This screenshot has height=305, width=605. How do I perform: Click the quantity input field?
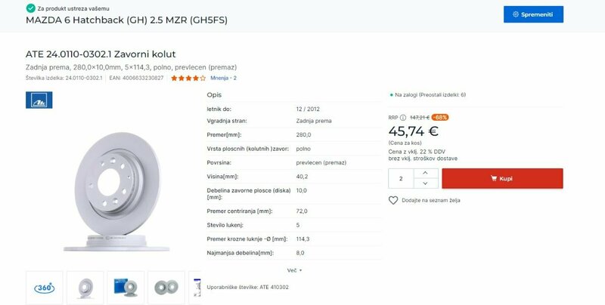click(x=401, y=179)
